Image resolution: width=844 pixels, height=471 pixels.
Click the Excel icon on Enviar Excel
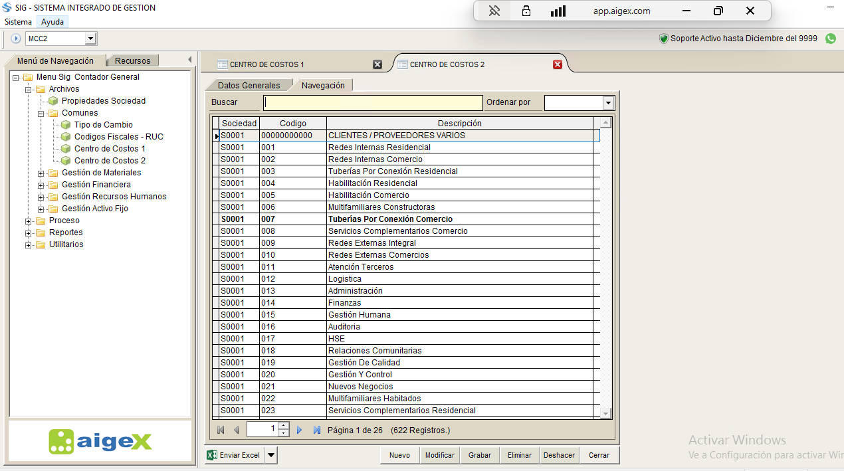212,455
